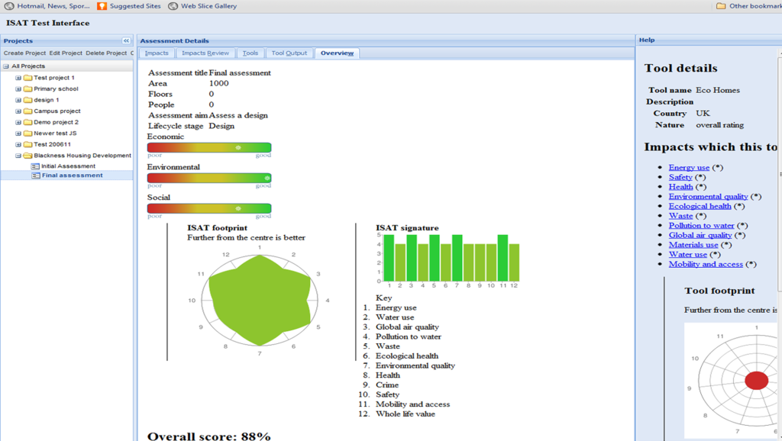782x441 pixels.
Task: Click the Create Project button
Action: (x=24, y=53)
